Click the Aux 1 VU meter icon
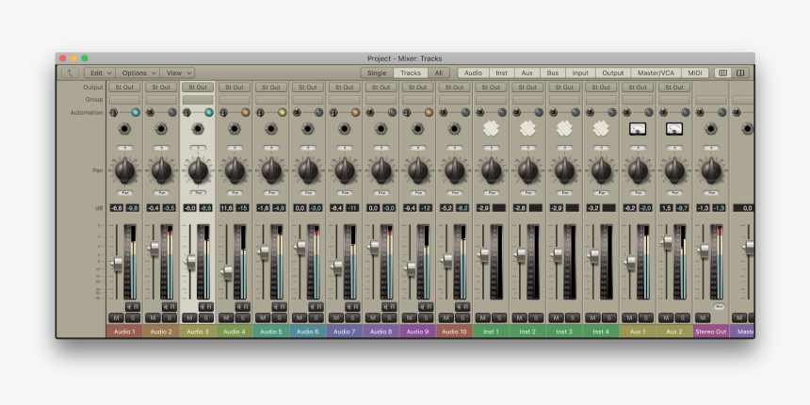 pos(638,129)
